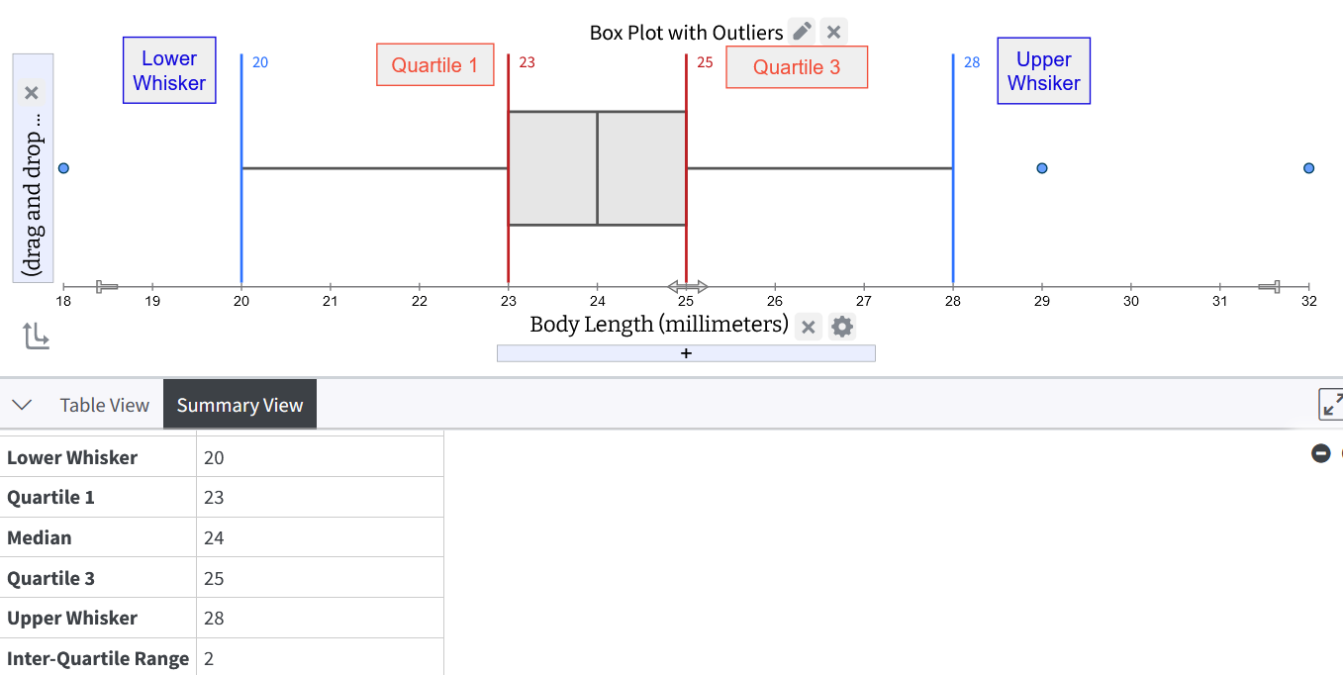Select the Quartile 3 label
The height and width of the screenshot is (675, 1343).
tap(797, 67)
